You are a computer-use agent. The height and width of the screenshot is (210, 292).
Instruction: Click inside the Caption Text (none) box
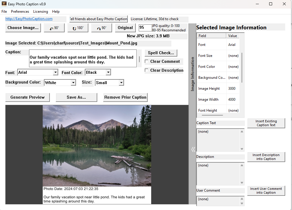218,140
